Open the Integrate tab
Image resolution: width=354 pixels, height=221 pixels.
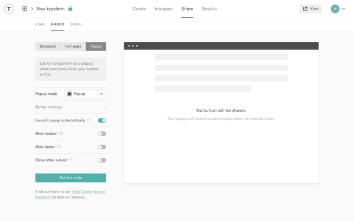coord(163,9)
